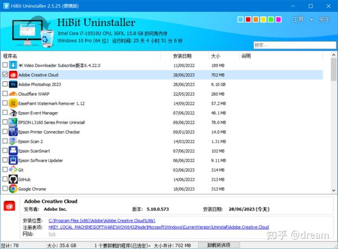Click the list scrollbar up arrow
The height and width of the screenshot is (249, 338).
(333, 55)
